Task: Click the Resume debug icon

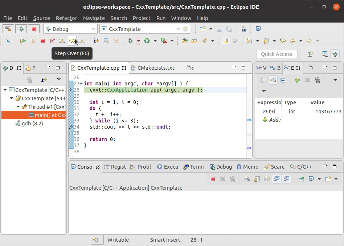Action: point(22,41)
